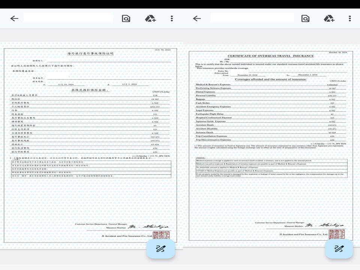Viewport: 360px width, 270px height.
Task: Select the title 'CERTIFICATE OF OVERSEAS TRAVEL INSURANCE'
Action: tap(271, 56)
